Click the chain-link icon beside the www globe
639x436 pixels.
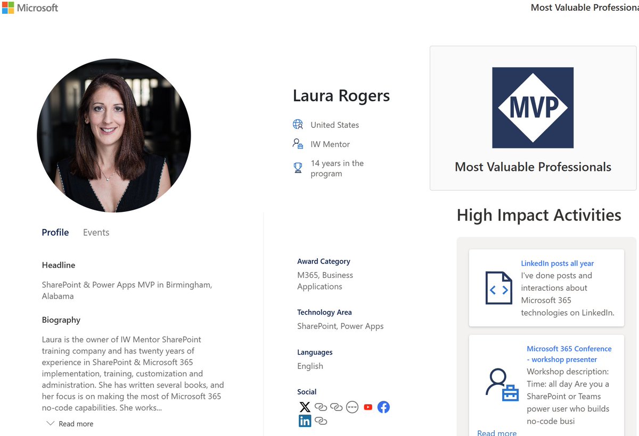pyautogui.click(x=337, y=407)
